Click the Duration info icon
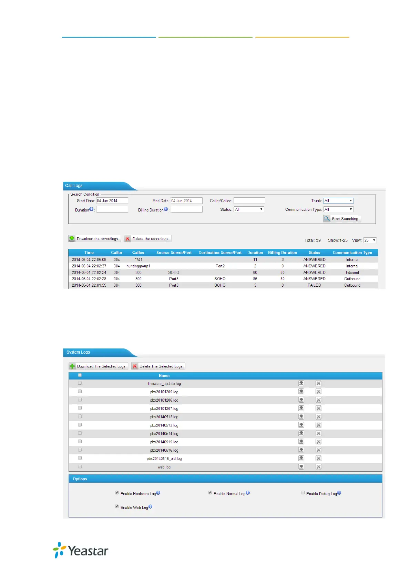This screenshot has height=581, width=410. [91, 209]
